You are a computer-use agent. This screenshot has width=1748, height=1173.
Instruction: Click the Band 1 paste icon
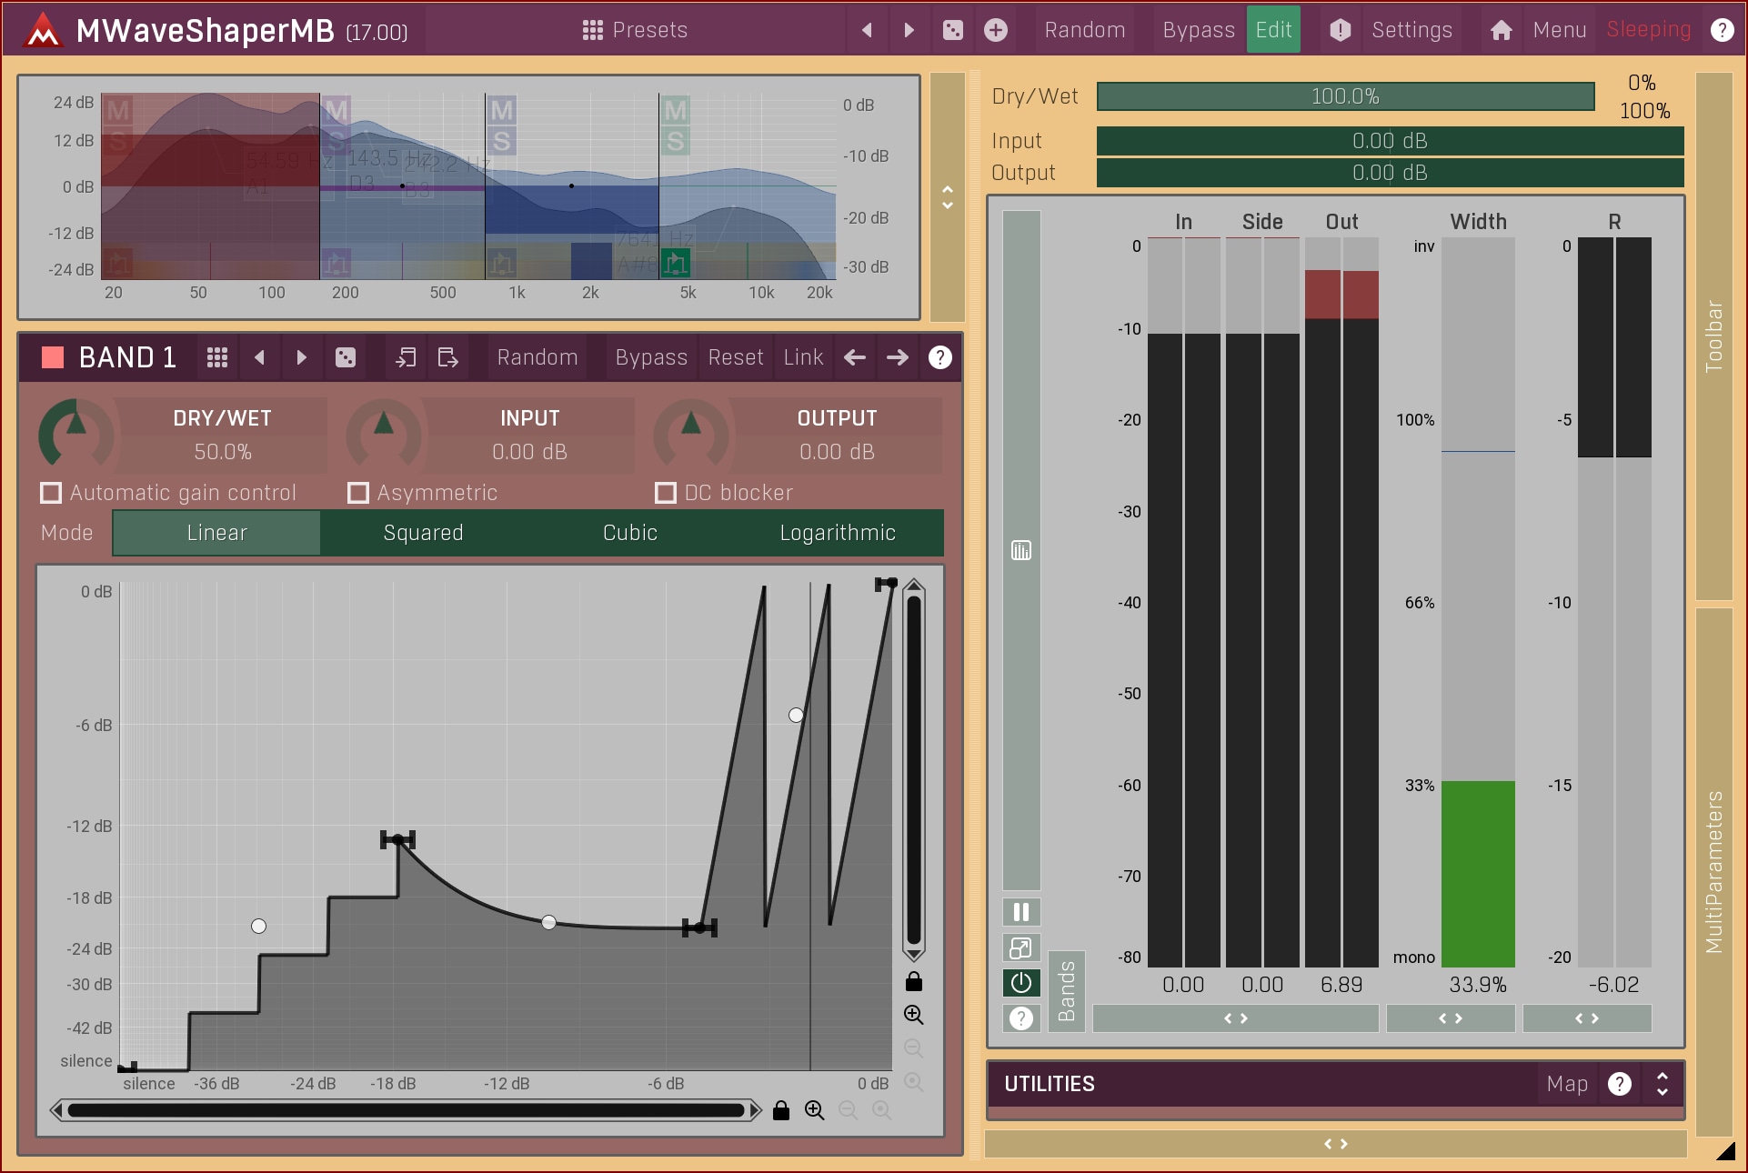pyautogui.click(x=447, y=357)
